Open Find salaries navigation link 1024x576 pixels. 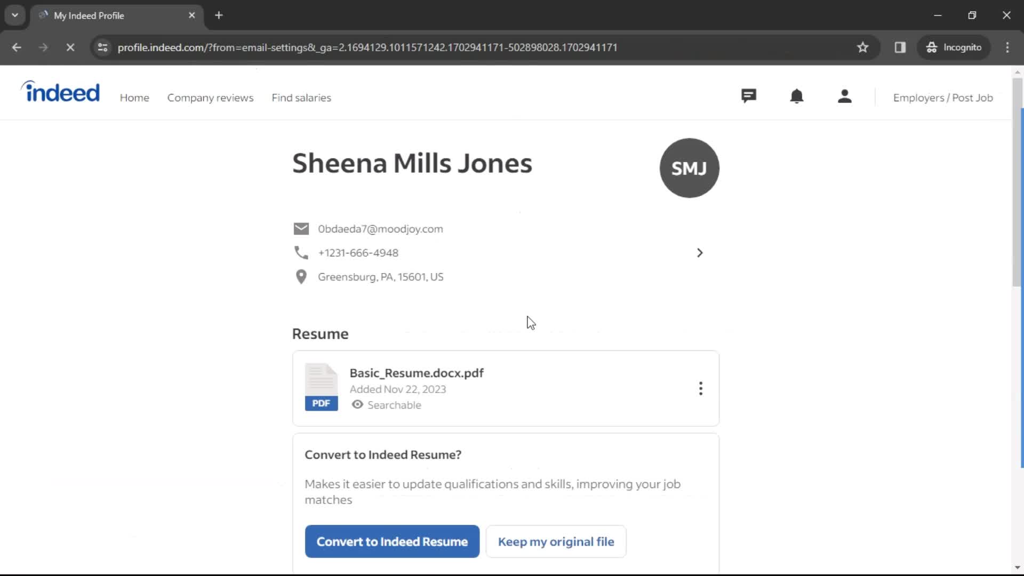302,97
